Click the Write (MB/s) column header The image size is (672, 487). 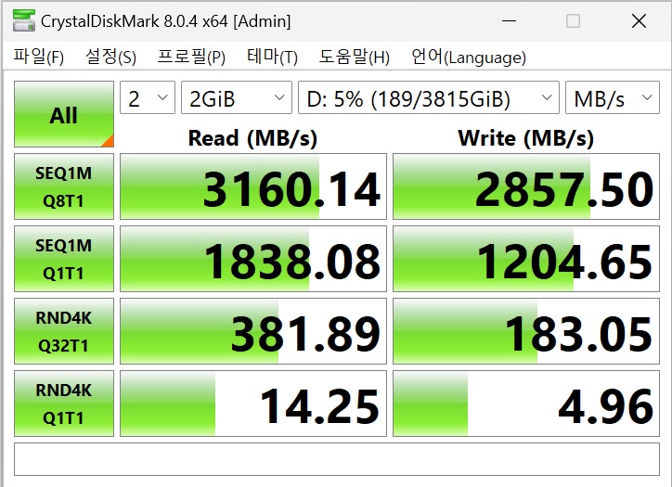coord(526,138)
